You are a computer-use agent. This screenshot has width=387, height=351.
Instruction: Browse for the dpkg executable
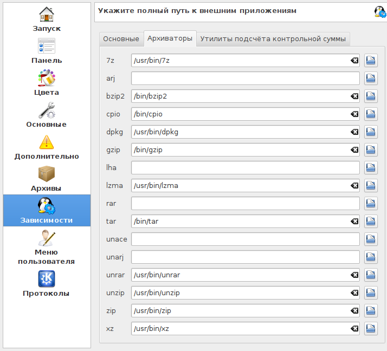click(x=371, y=132)
